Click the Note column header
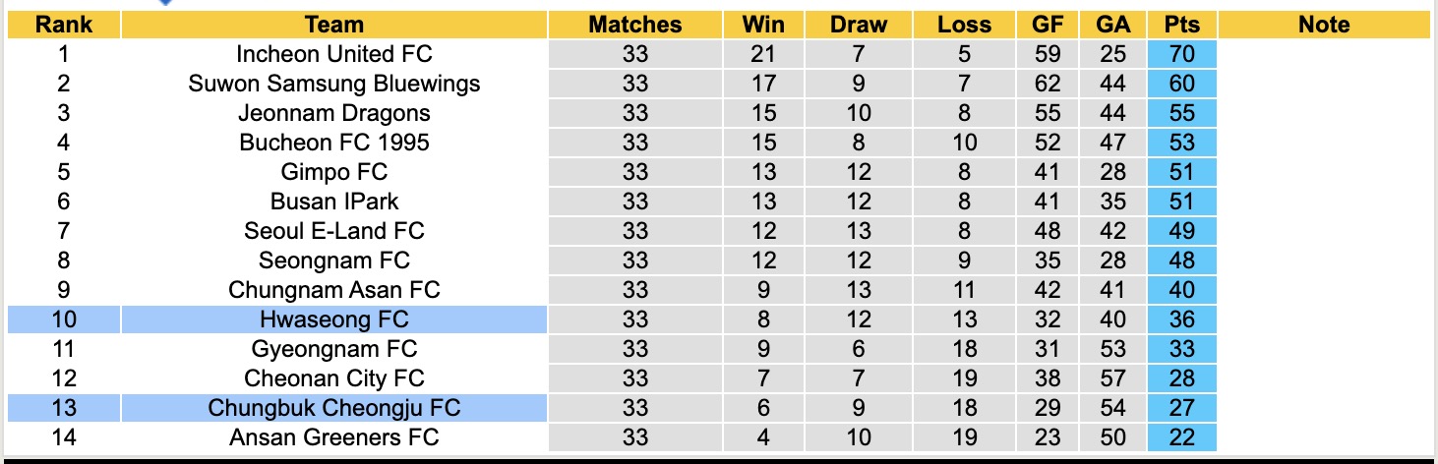Image resolution: width=1438 pixels, height=464 pixels. (1324, 25)
